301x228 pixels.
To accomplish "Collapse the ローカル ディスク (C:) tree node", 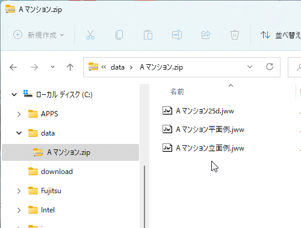I will 14,94.
